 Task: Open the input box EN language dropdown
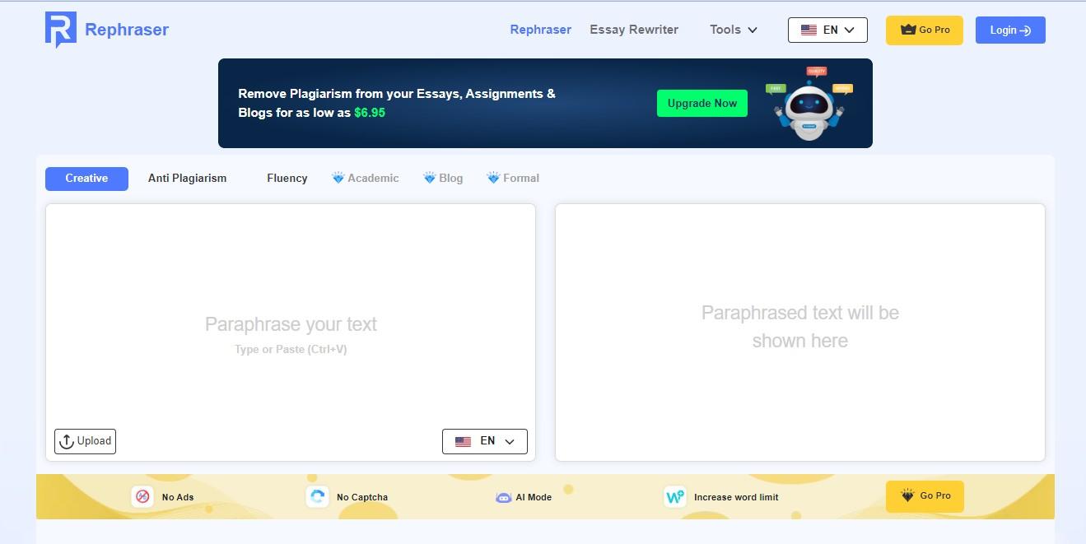[485, 441]
